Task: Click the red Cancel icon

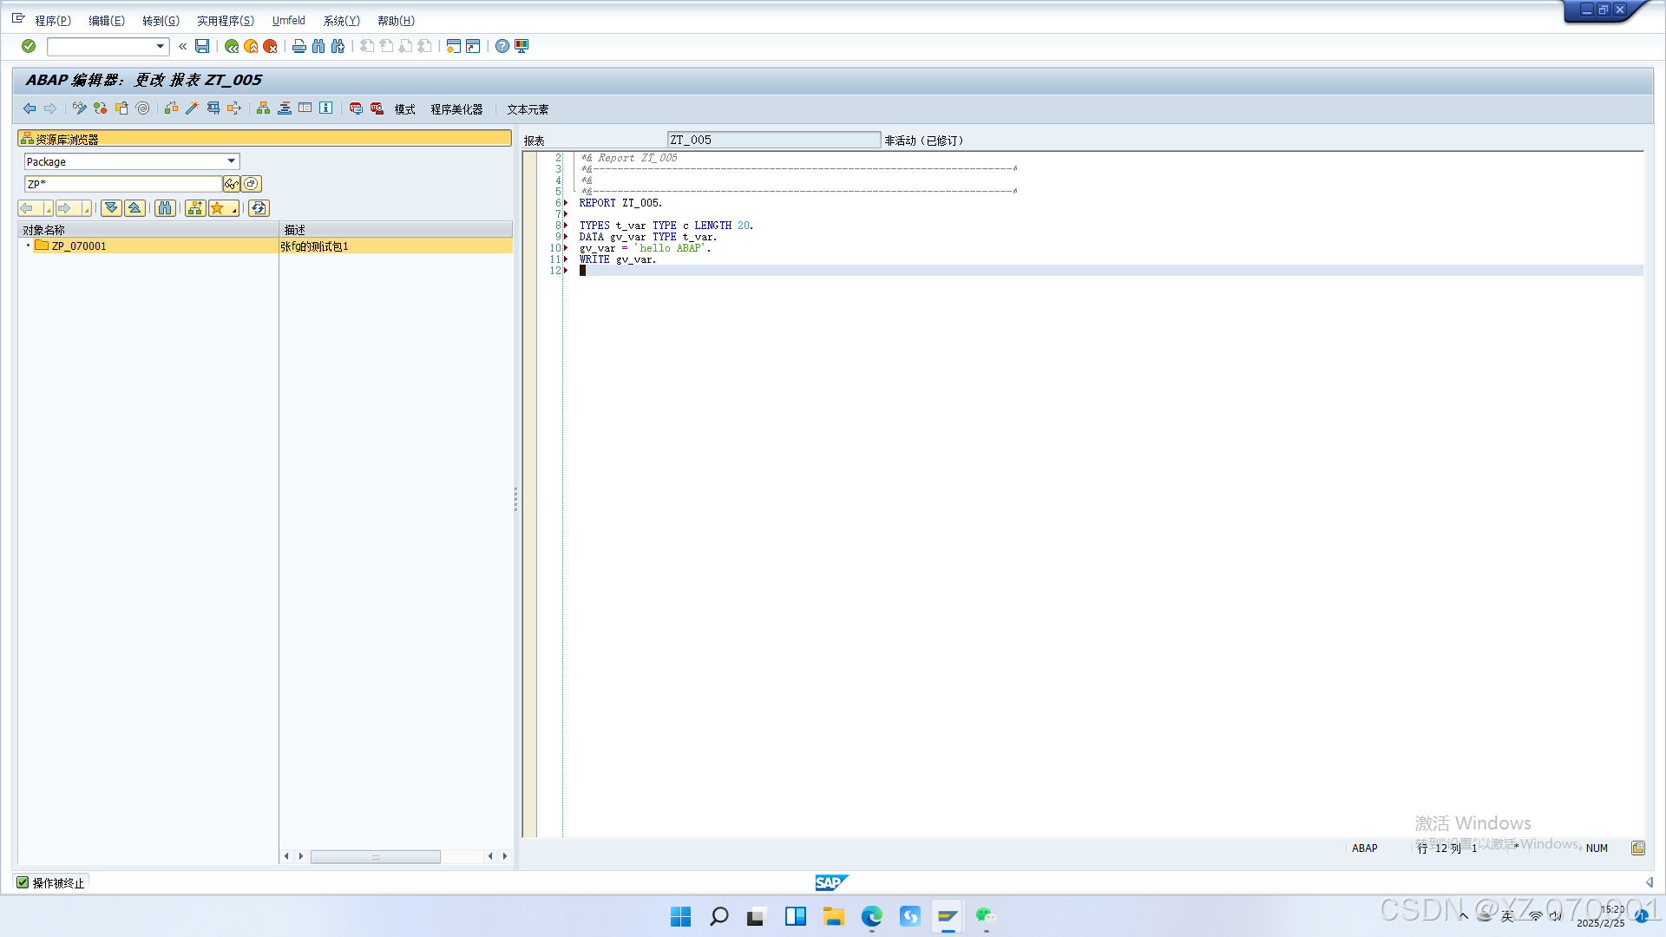Action: point(270,46)
